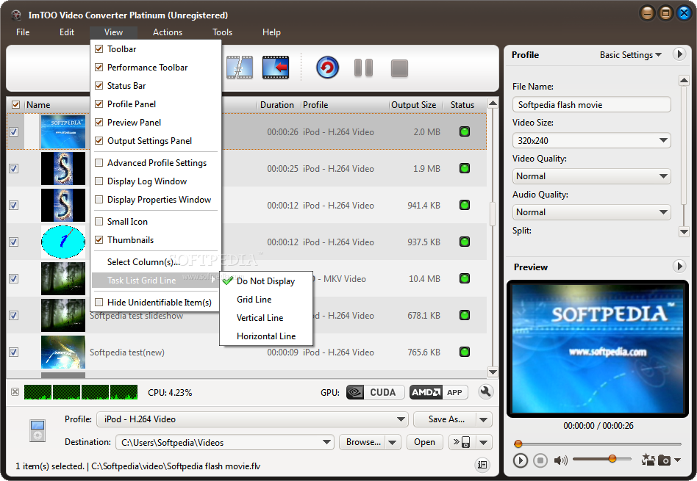The image size is (697, 481).
Task: Open performance settings wrench icon
Action: pyautogui.click(x=485, y=391)
